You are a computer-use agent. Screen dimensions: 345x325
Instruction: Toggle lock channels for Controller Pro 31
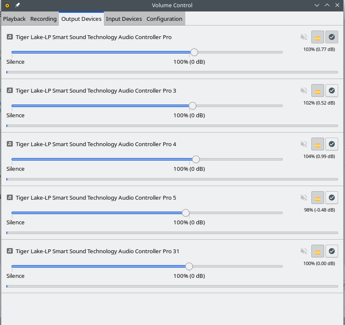click(317, 251)
